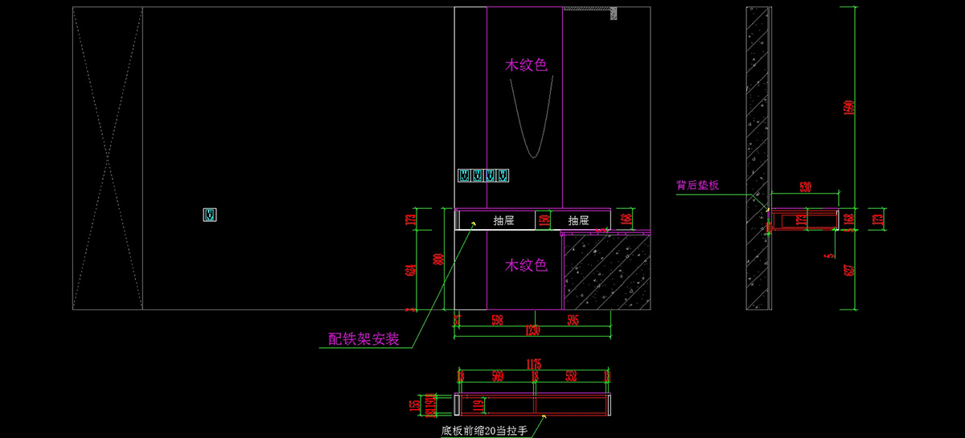The height and width of the screenshot is (438, 965).
Task: Select the 800 vertical dimension
Action: pyautogui.click(x=438, y=259)
